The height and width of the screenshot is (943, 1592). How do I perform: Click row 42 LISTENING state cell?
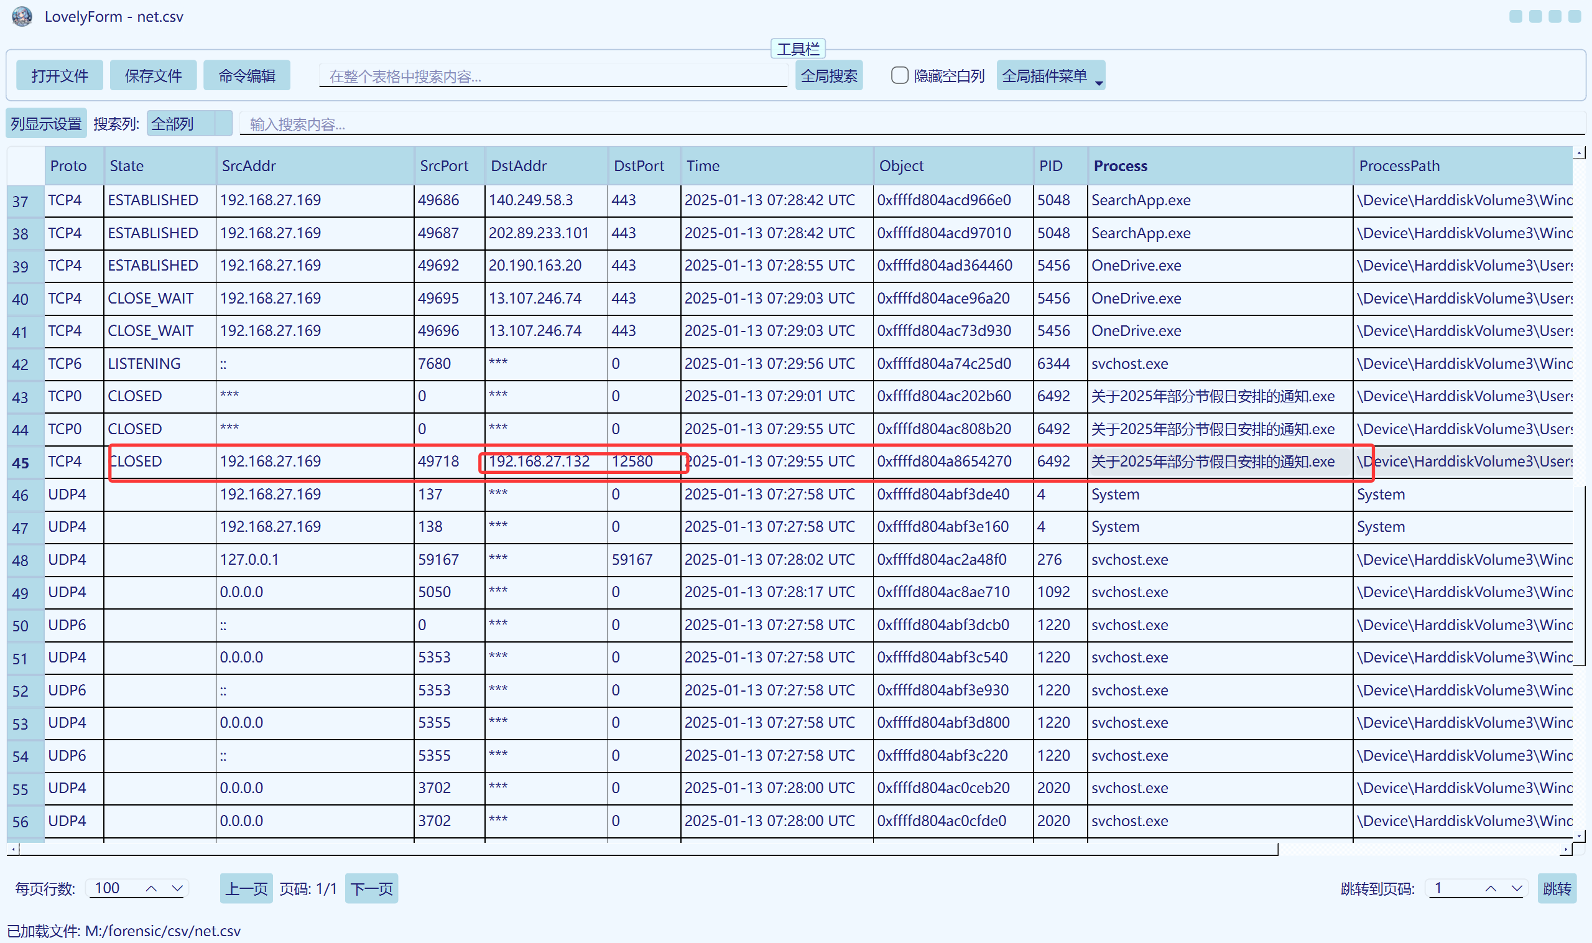(x=160, y=363)
